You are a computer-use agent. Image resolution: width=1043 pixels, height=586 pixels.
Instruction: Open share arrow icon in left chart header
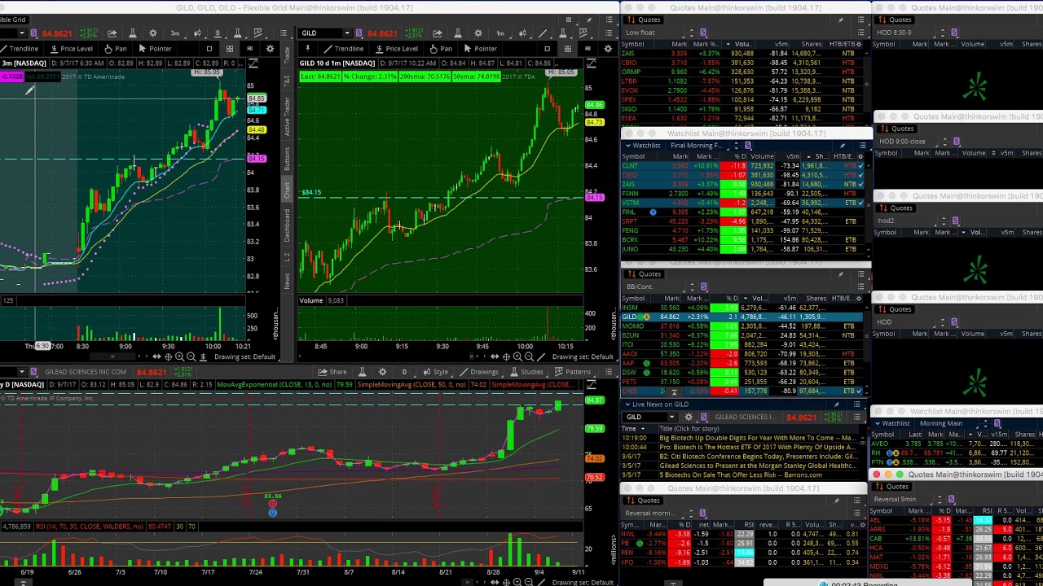[x=112, y=33]
